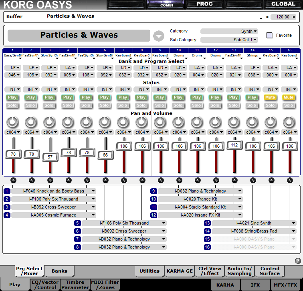This screenshot has height=291, width=303.
Task: Open channel 3 INT status dropdown
Action: (x=49, y=89)
